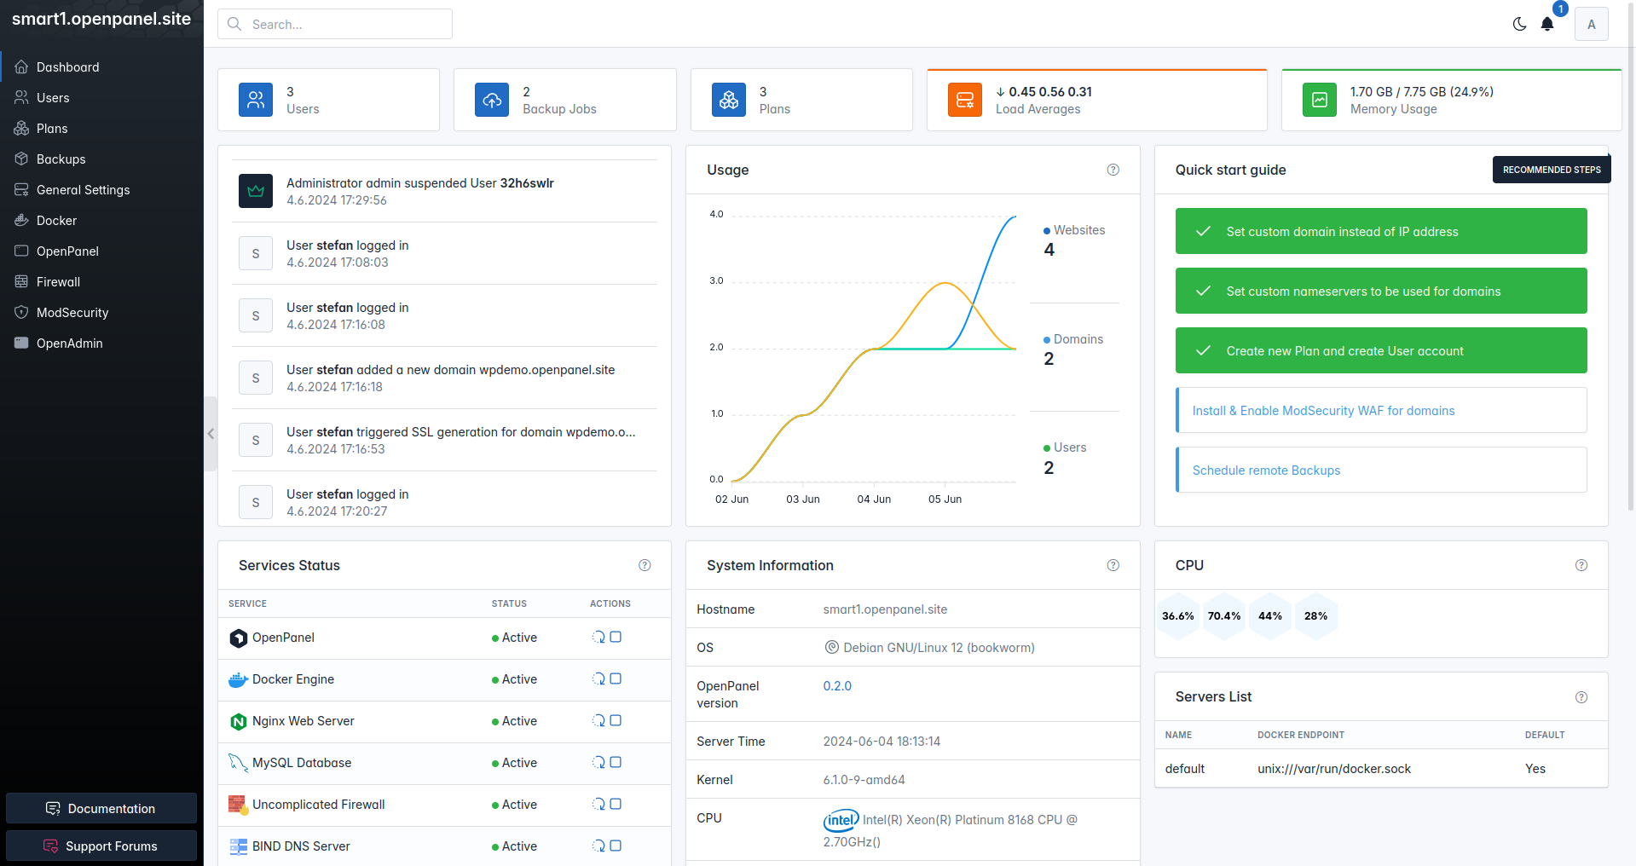This screenshot has width=1636, height=866.
Task: Open OpenPanel in the sidebar
Action: (101, 251)
